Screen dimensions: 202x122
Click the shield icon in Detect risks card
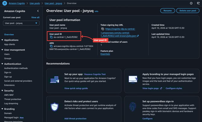pyautogui.click(x=55, y=107)
